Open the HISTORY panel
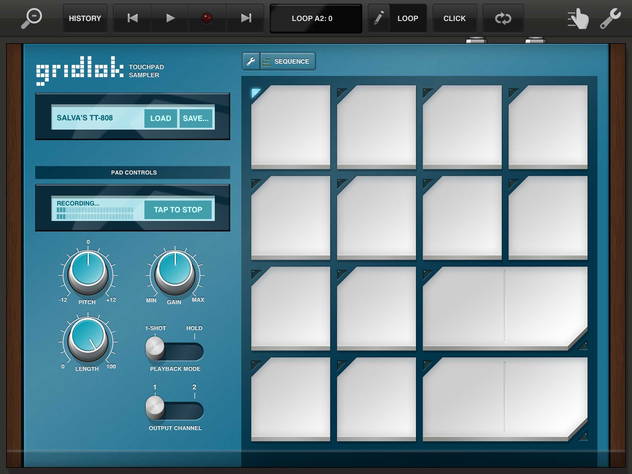Image resolution: width=632 pixels, height=474 pixels. [x=85, y=18]
